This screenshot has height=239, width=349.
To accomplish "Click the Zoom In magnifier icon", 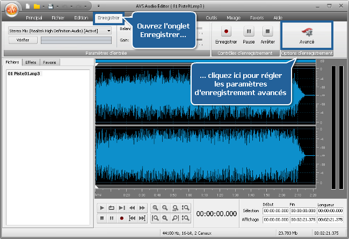I will [x=156, y=208].
